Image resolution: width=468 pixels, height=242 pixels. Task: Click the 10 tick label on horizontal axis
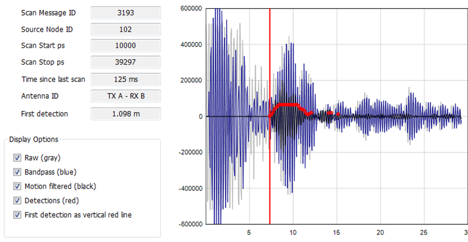(x=293, y=233)
